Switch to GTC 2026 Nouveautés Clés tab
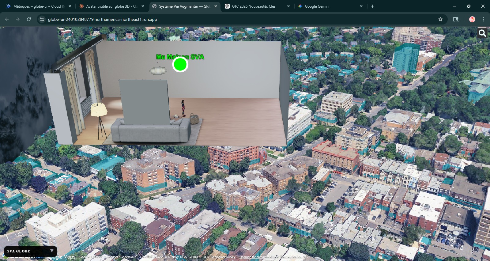 (254, 6)
